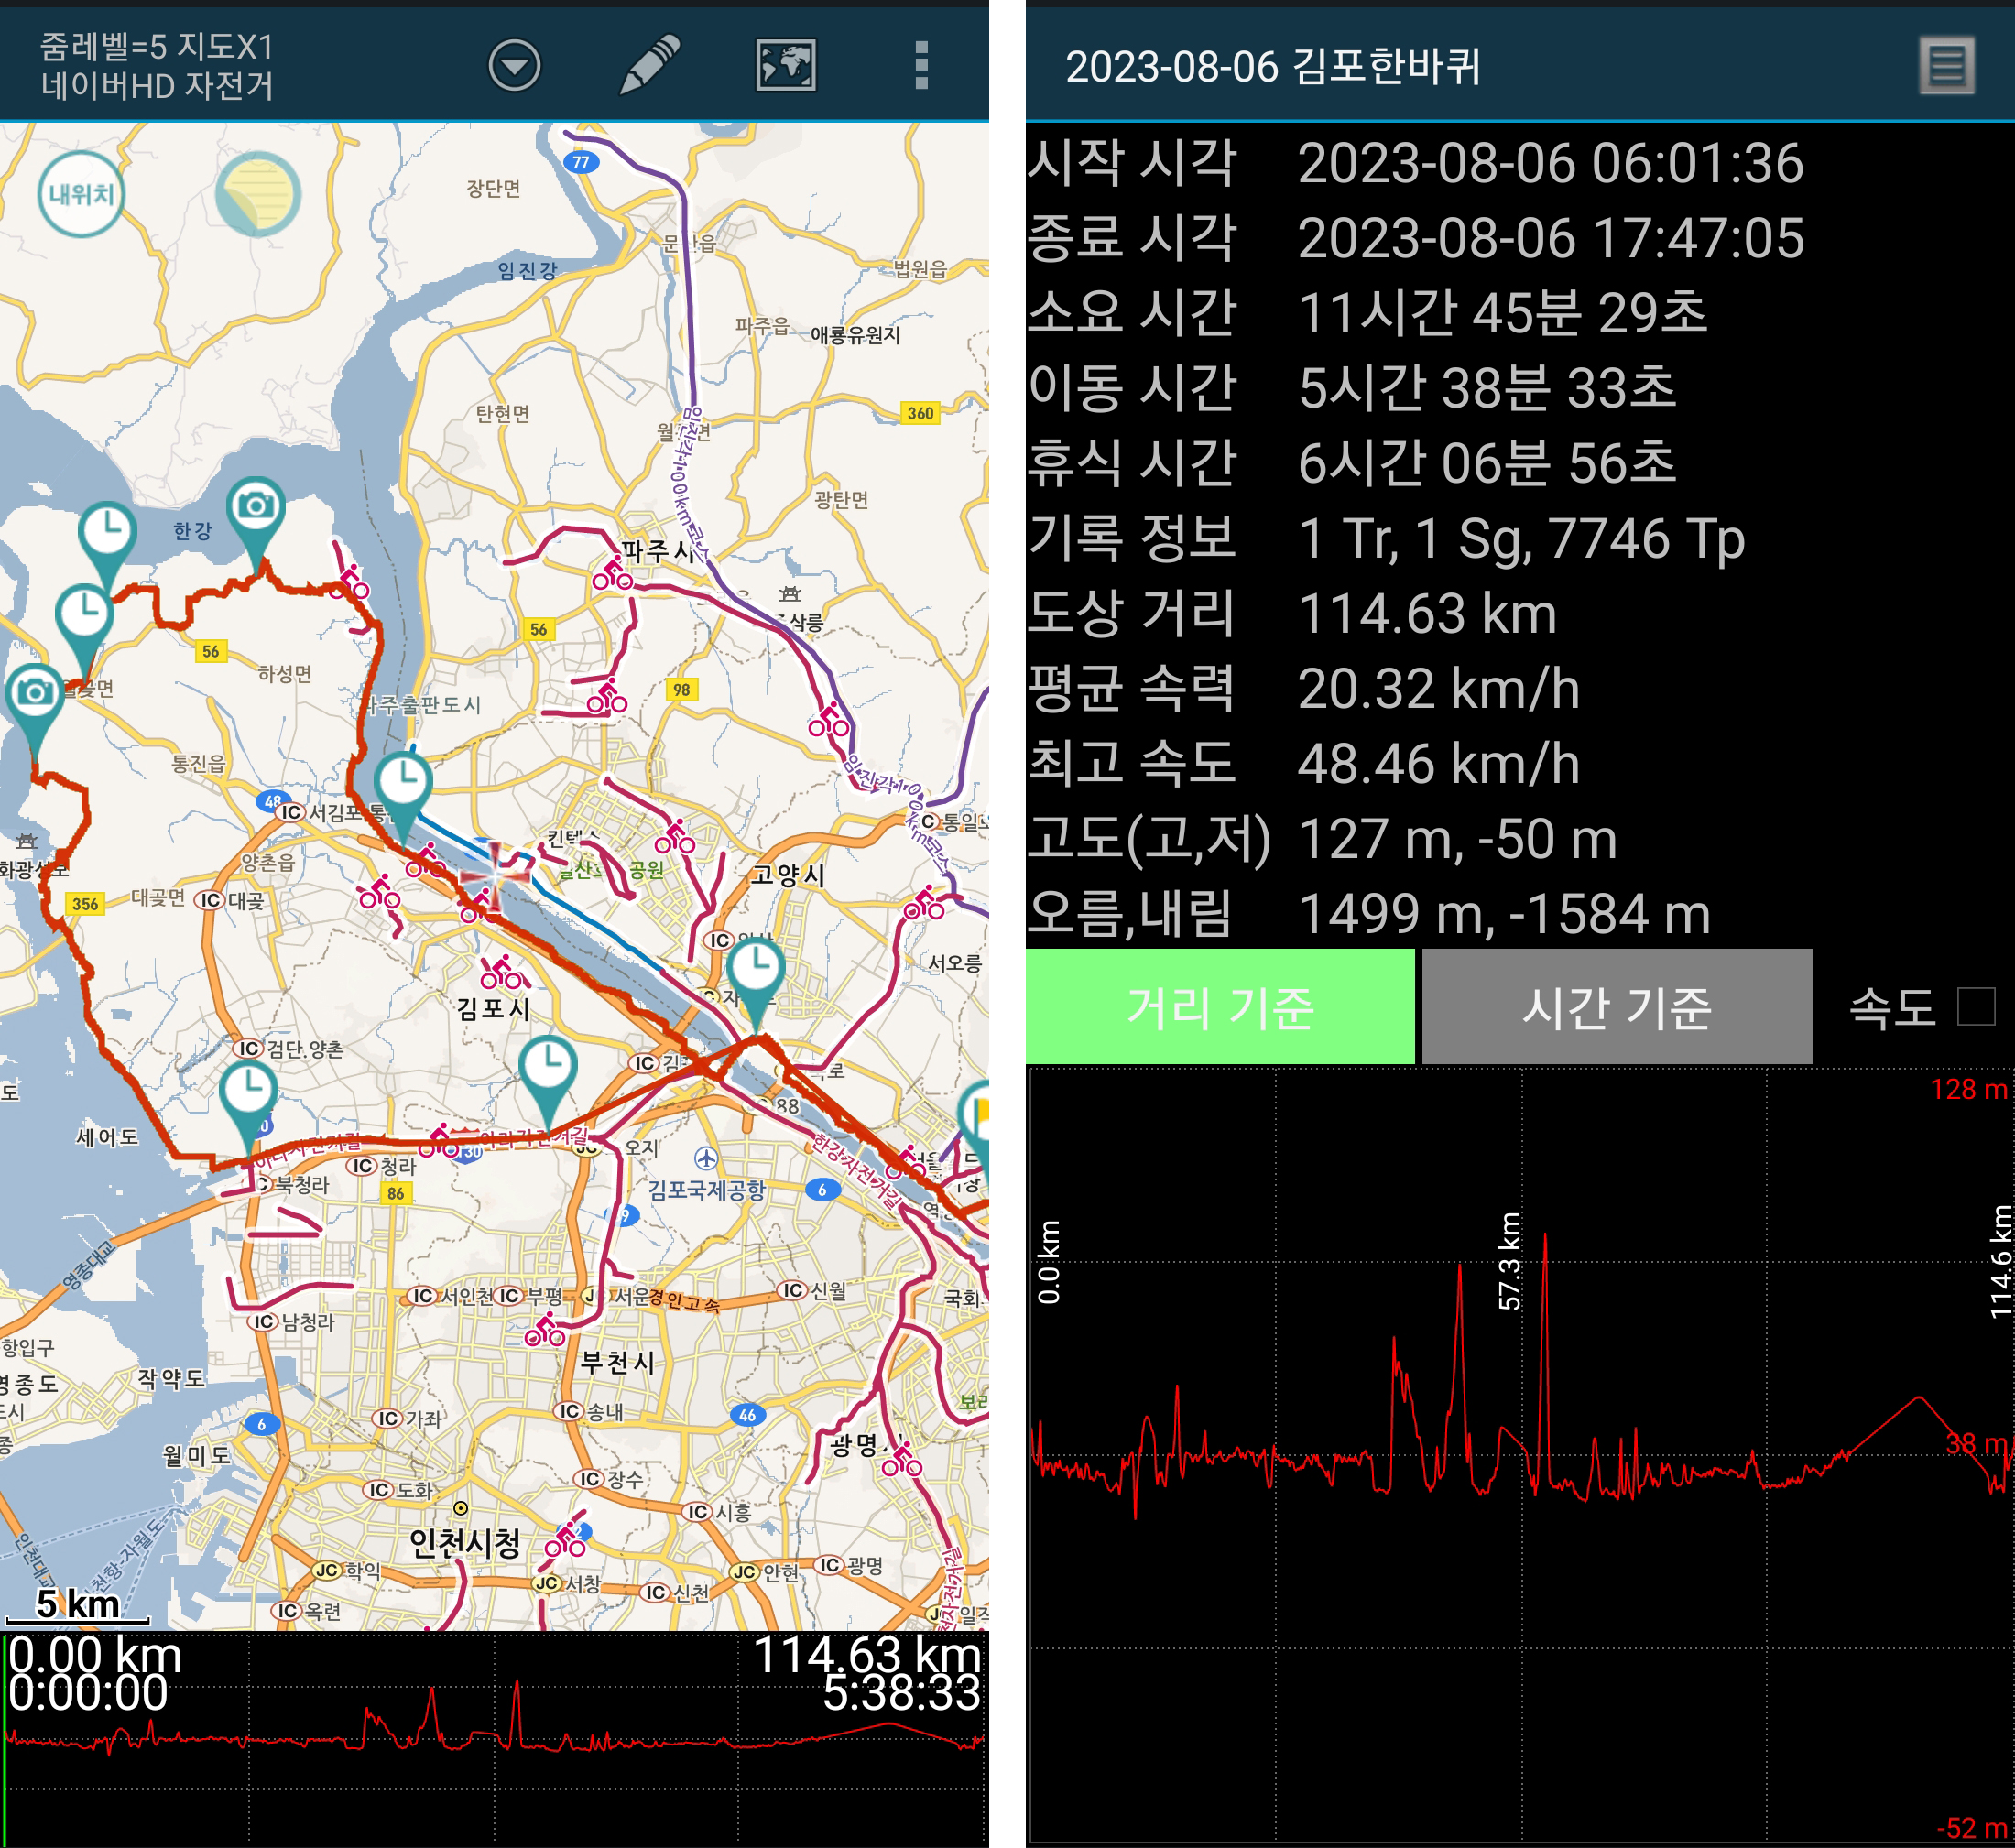This screenshot has height=1848, width=2015.
Task: Tap the 도상 거리 114.63 km row
Action: 1520,613
